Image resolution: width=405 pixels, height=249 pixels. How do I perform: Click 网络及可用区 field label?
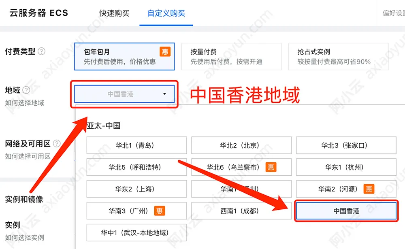[x=28, y=144]
